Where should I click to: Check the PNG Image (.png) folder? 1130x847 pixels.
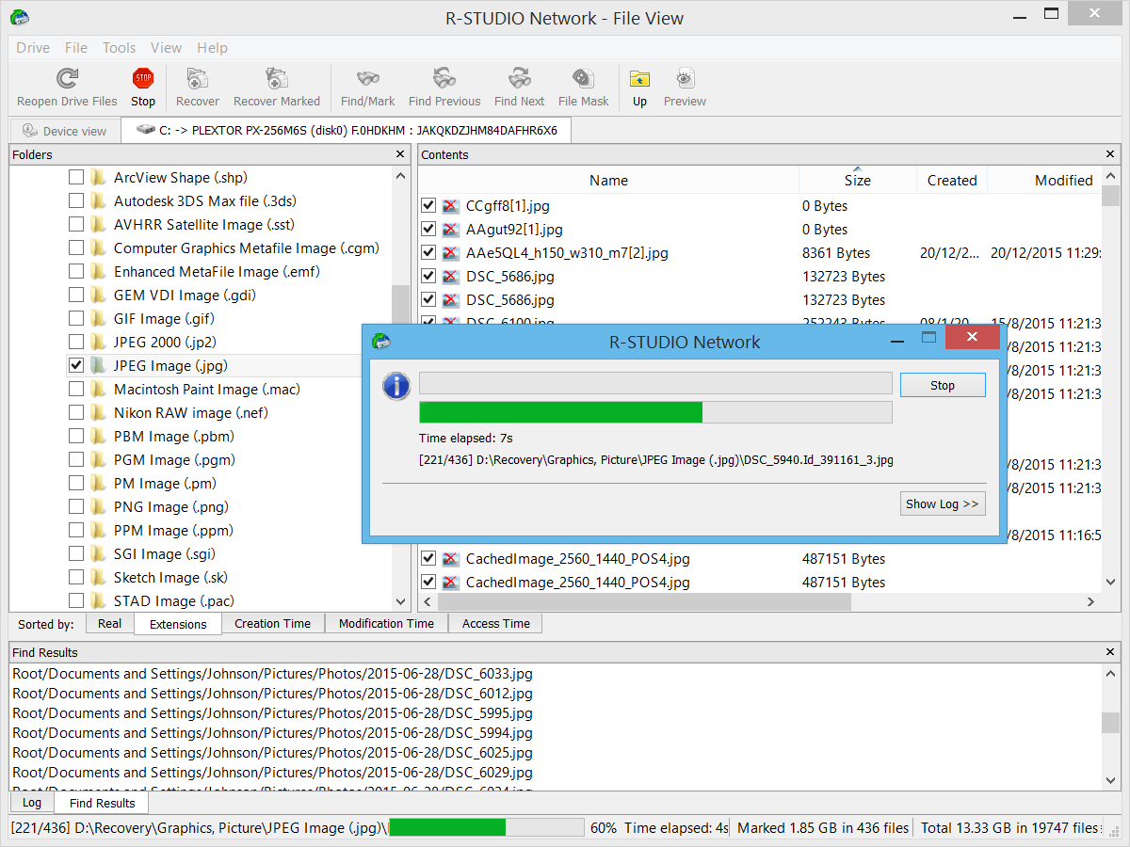[76, 506]
